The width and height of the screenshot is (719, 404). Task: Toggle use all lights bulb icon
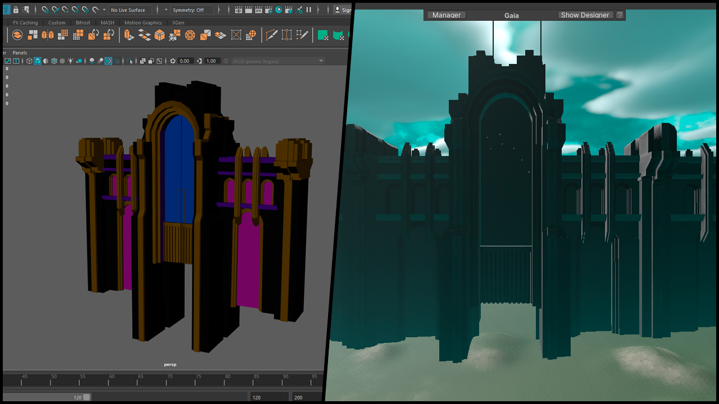pos(70,61)
